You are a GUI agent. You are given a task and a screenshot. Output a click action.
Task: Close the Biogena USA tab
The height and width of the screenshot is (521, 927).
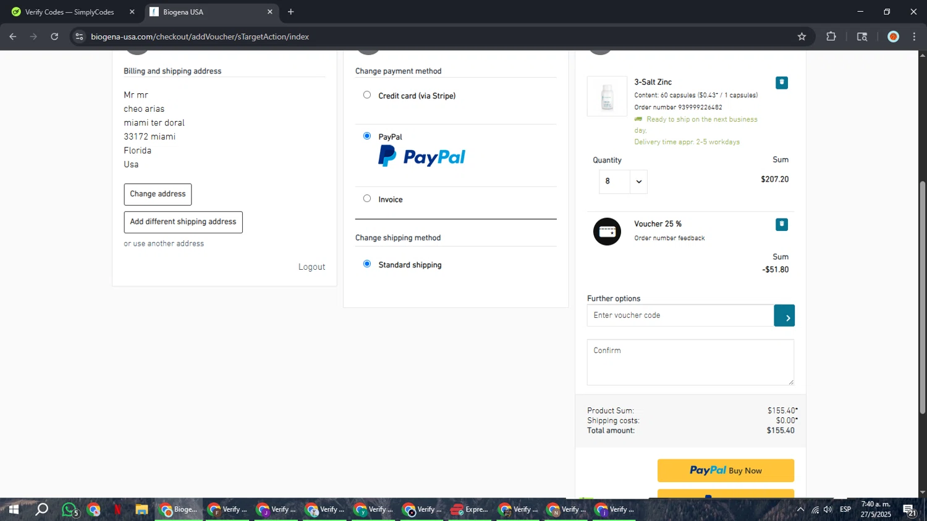[x=269, y=12]
